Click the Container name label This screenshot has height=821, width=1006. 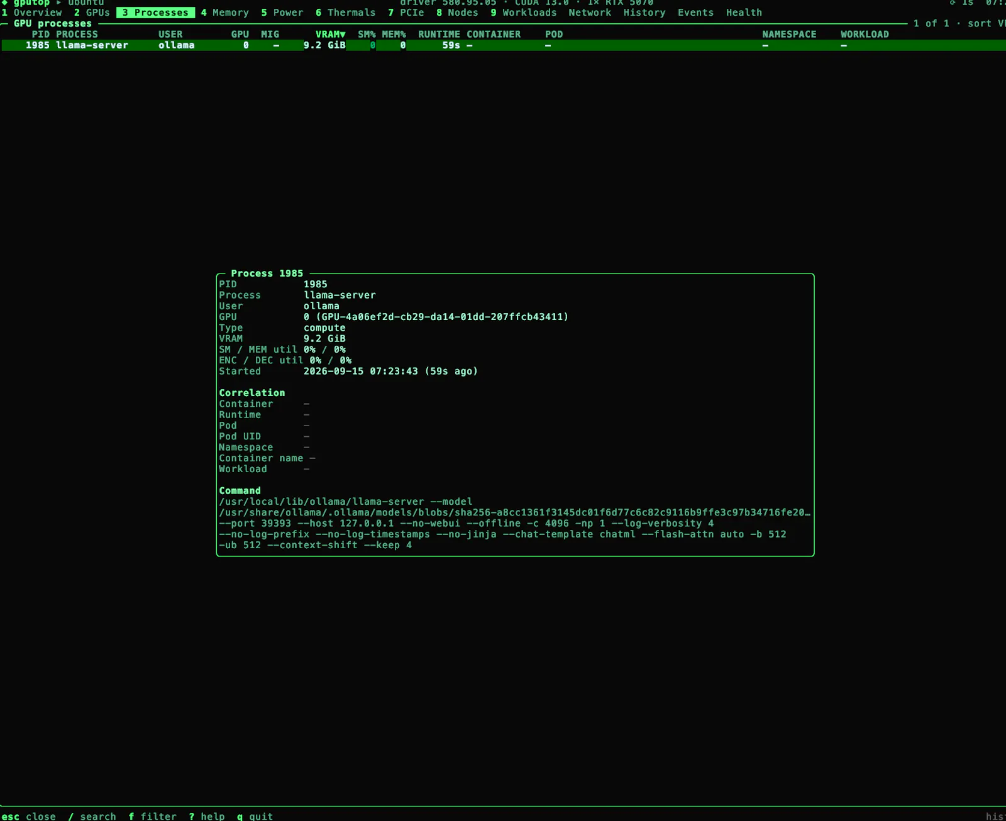[261, 458]
